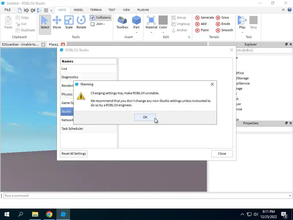Choose the Move tool
The height and width of the screenshot is (220, 293).
tap(57, 22)
